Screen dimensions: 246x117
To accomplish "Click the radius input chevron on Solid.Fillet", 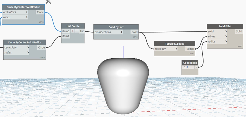I will click(x=226, y=41).
